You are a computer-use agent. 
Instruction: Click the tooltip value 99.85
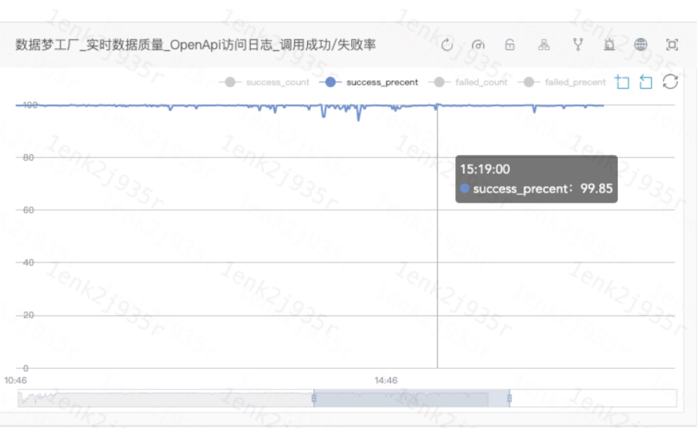tap(597, 189)
